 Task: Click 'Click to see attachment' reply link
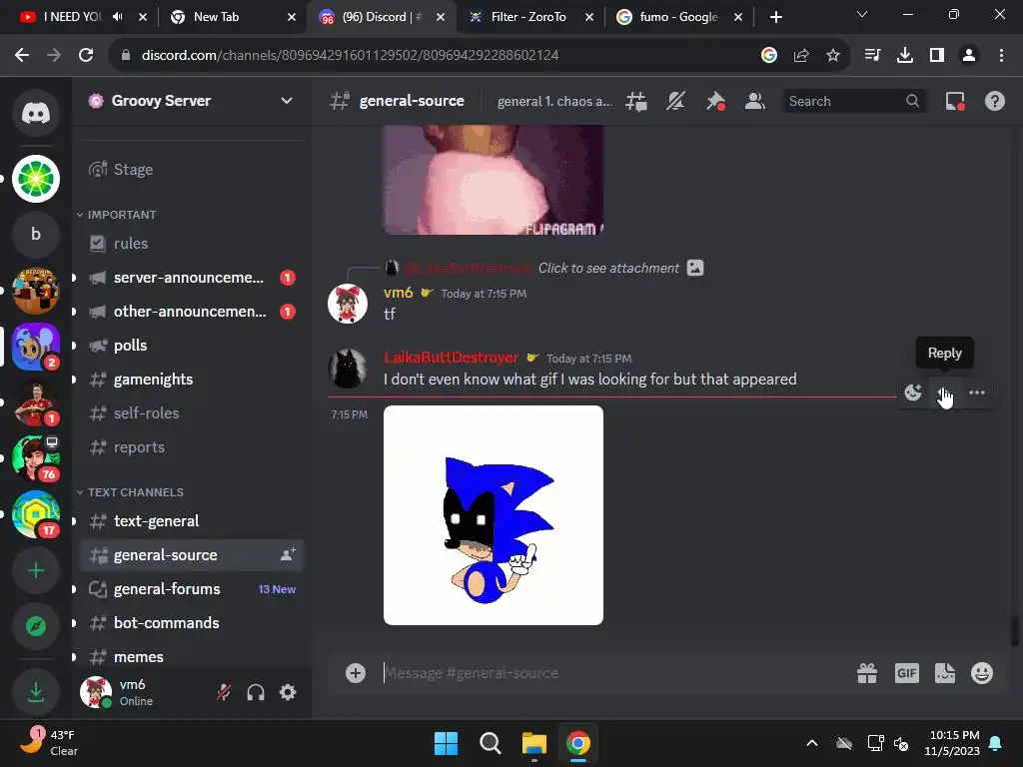(x=608, y=268)
